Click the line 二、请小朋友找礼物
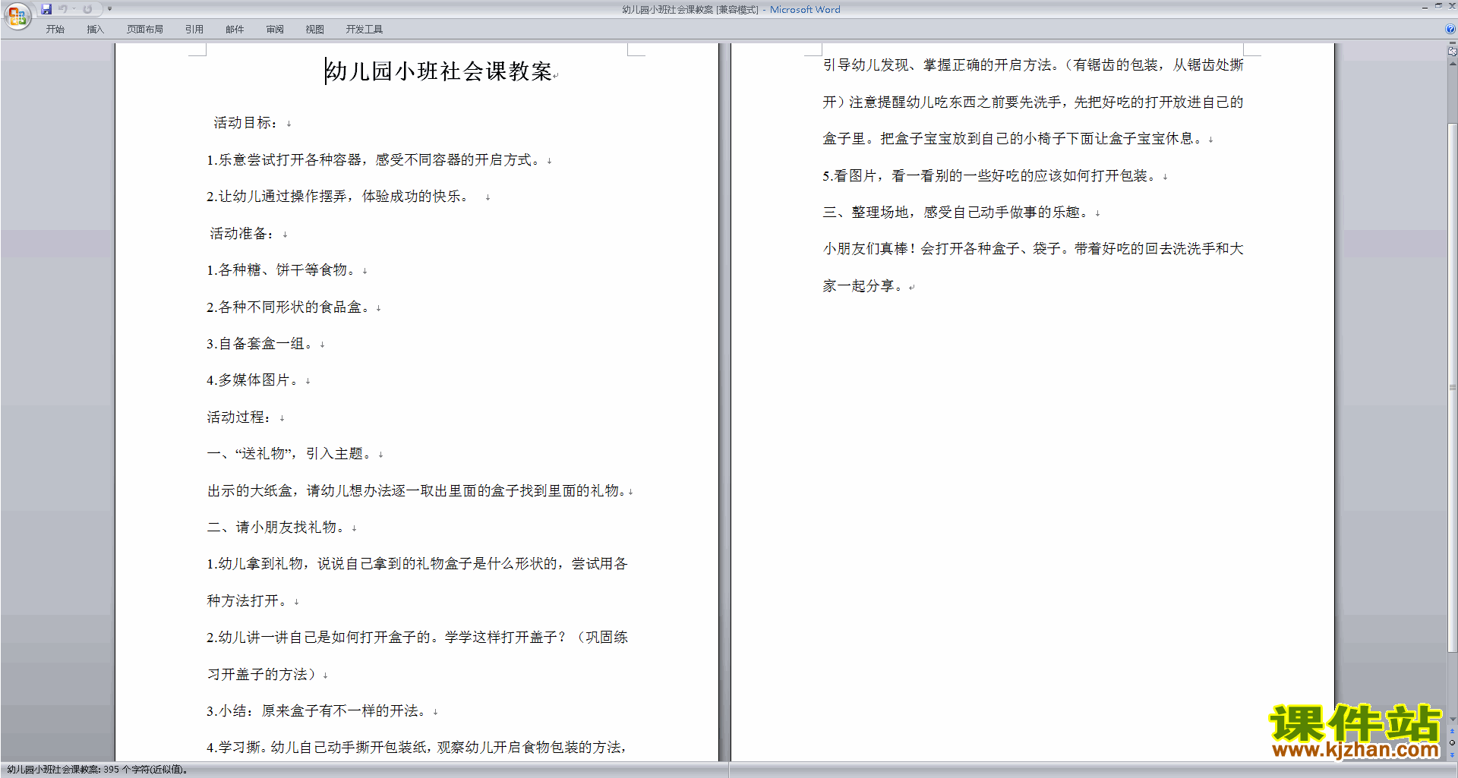Viewport: 1458px width, 778px height. pos(277,528)
